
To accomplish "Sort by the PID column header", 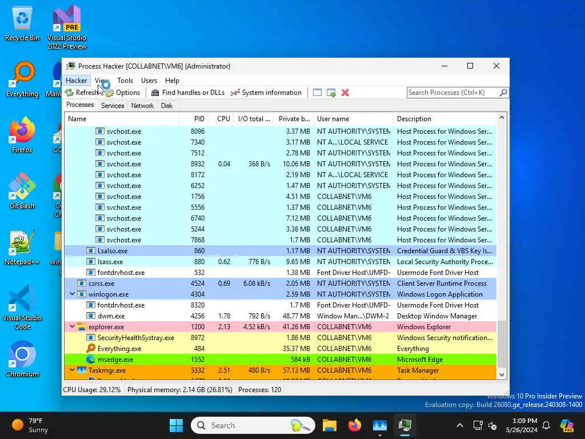I will click(194, 119).
